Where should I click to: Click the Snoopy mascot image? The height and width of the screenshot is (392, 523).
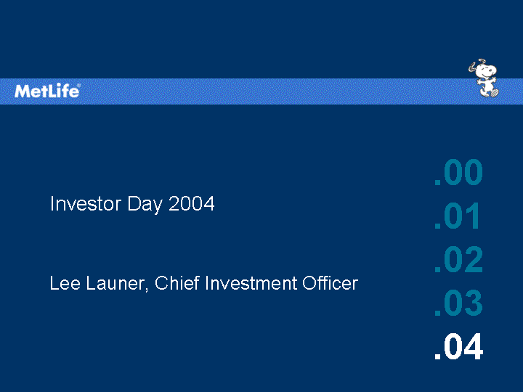tap(484, 78)
